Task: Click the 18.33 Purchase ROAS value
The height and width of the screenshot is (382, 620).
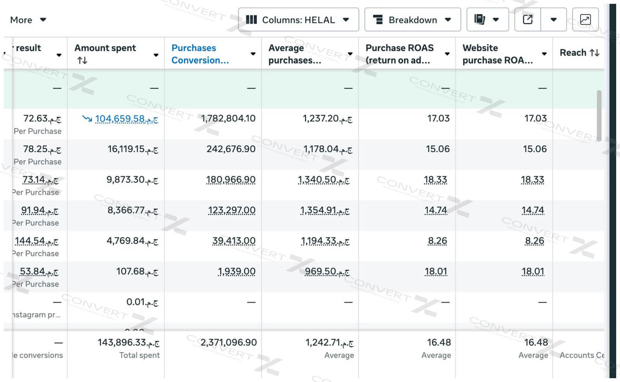Action: pos(435,180)
